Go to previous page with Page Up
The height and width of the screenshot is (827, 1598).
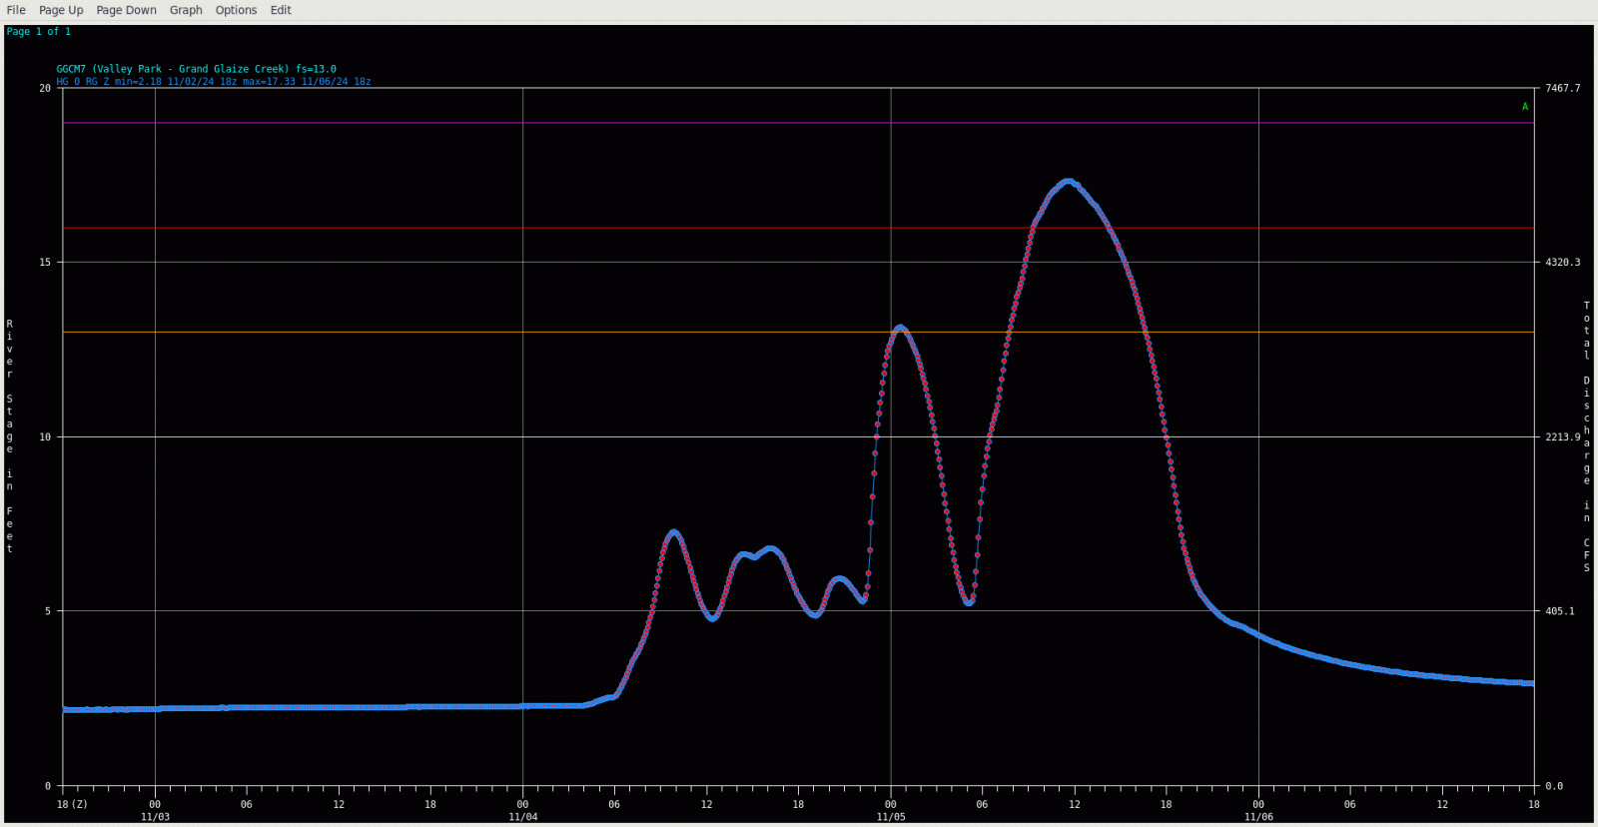click(61, 10)
